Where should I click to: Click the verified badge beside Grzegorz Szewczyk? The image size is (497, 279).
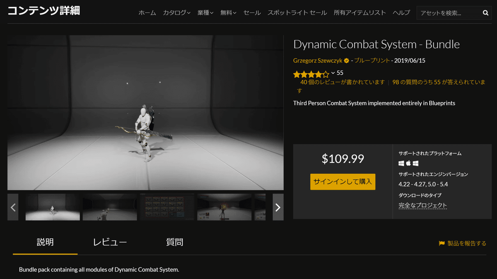[x=346, y=60]
